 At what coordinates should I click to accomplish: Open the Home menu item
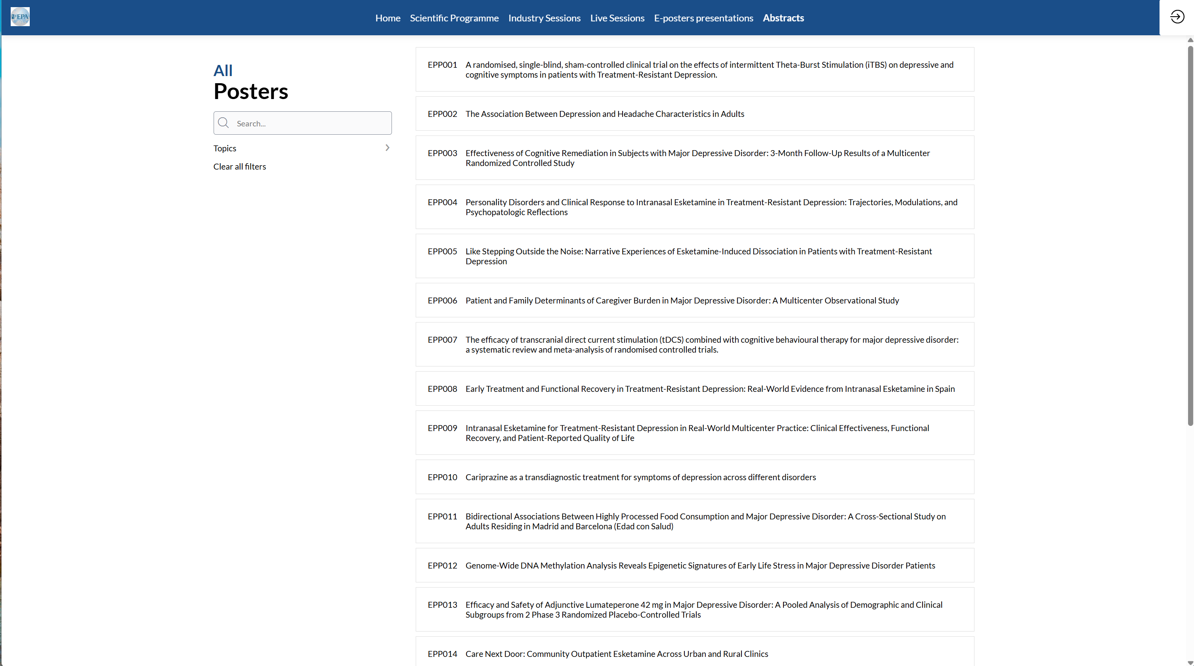388,18
